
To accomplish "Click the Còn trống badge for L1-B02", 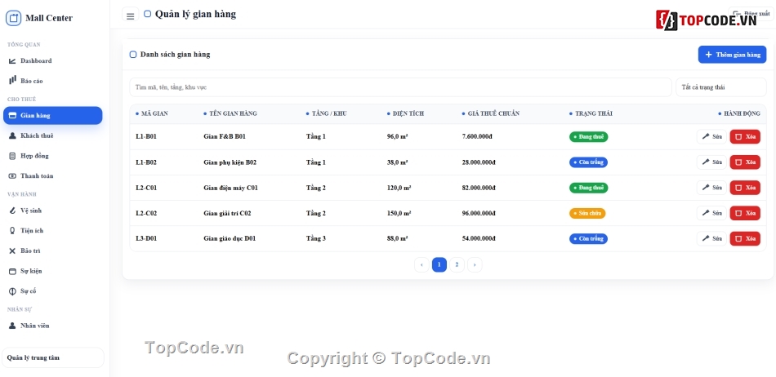I will pyautogui.click(x=588, y=162).
